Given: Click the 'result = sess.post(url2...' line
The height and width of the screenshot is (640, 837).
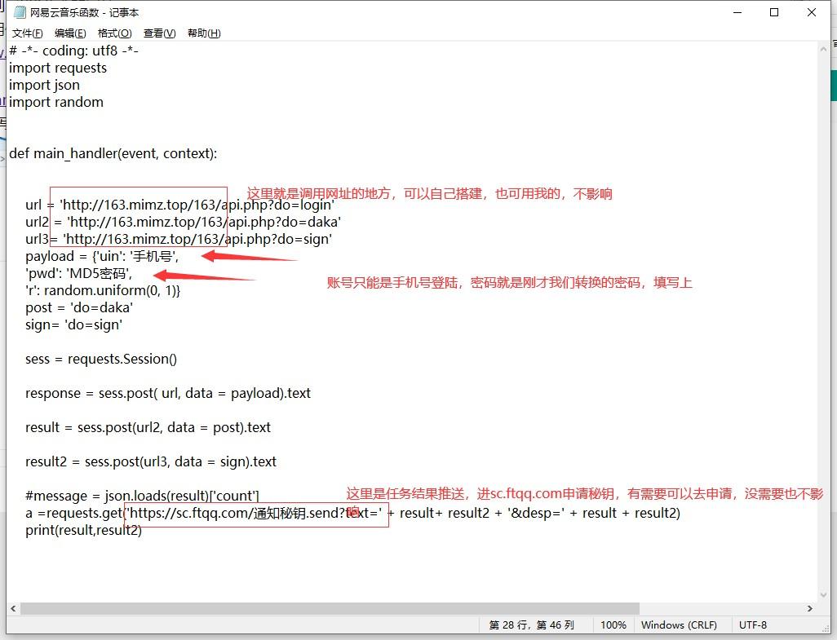Looking at the screenshot, I should [x=148, y=427].
